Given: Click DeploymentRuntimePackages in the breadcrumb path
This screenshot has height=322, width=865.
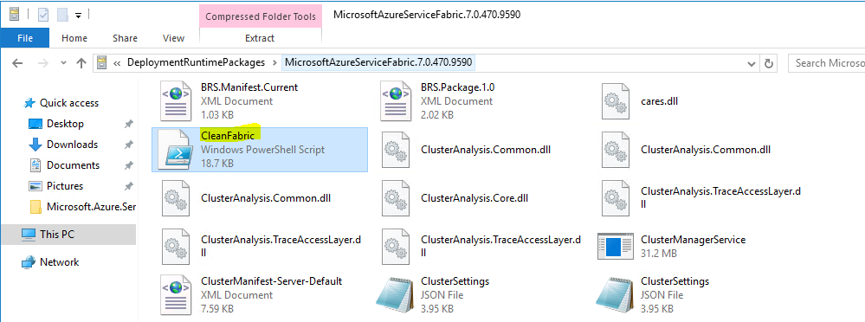Looking at the screenshot, I should 196,62.
